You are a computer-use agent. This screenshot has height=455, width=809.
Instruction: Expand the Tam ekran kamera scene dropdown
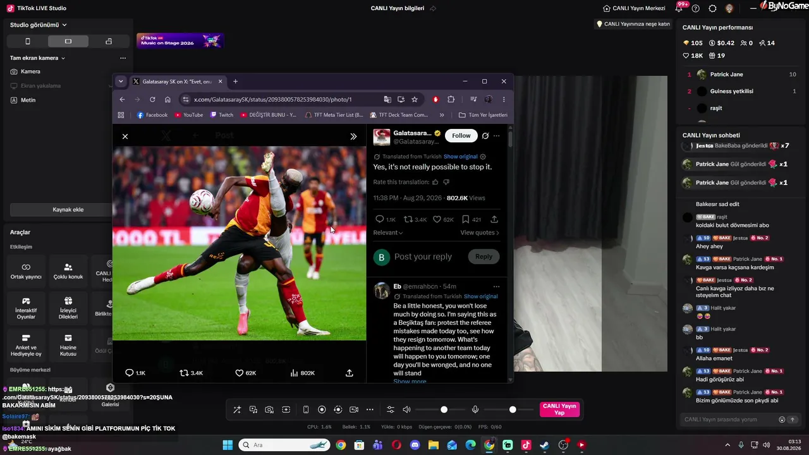click(x=38, y=58)
